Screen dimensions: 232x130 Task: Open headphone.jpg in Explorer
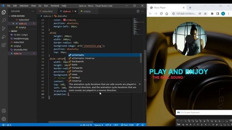click(21, 39)
